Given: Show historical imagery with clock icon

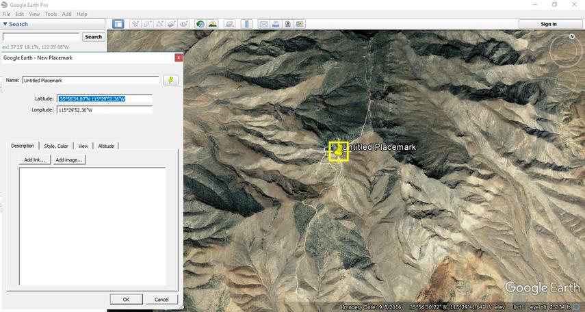Looking at the screenshot, I should (x=200, y=24).
